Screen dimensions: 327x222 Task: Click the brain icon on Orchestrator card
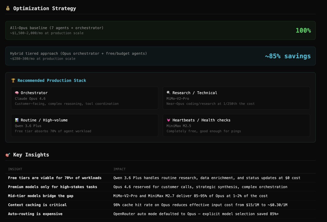[x=17, y=93]
